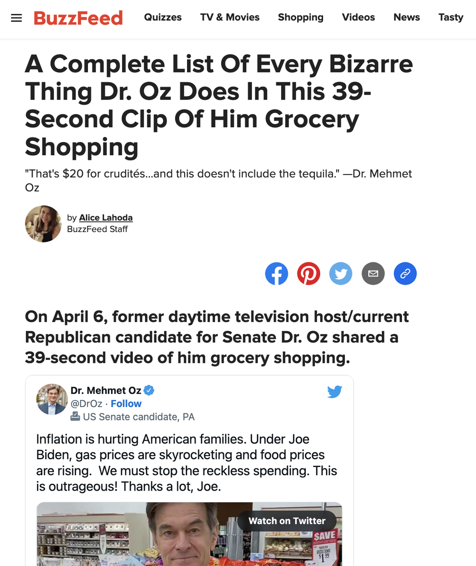Click Dr. Oz's profile picture in the tweet
Viewport: 476px width, 566px height.
coord(52,399)
